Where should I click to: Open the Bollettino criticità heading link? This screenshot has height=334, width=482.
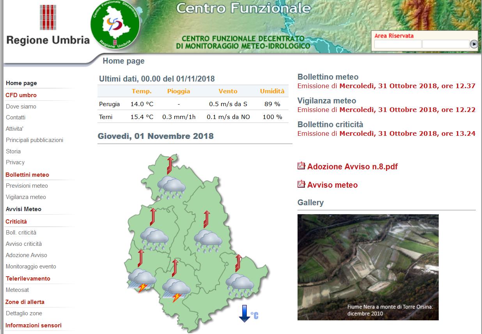click(330, 124)
